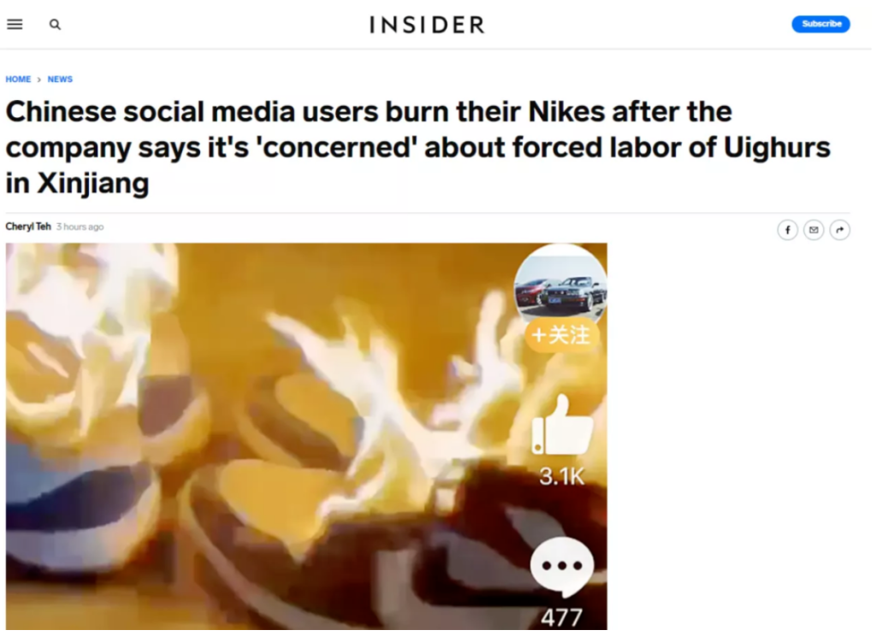Viewport: 876px width, 636px height.
Task: Open the comments speech bubble icon
Action: pyautogui.click(x=562, y=568)
